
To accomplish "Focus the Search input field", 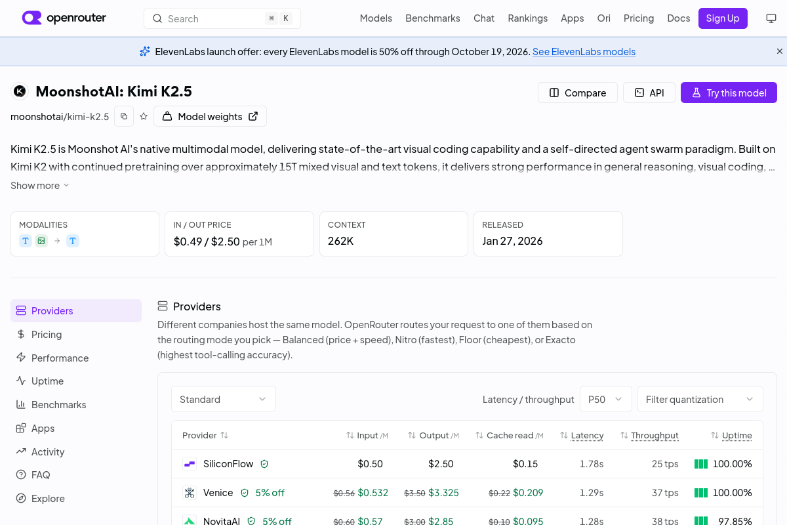I will click(x=222, y=18).
